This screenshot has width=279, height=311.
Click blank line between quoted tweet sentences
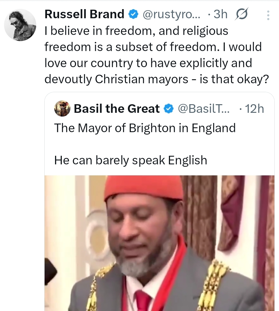click(145, 144)
